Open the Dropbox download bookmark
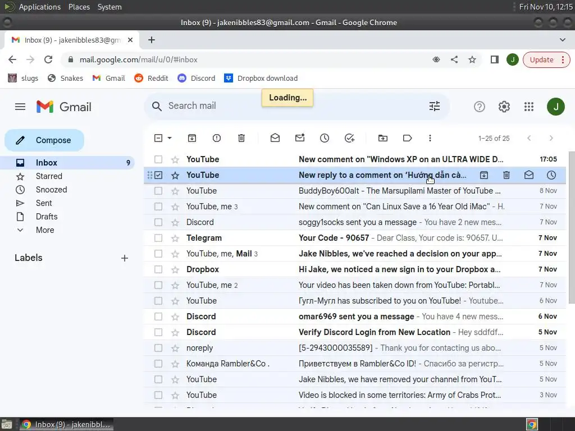The height and width of the screenshot is (431, 575). point(261,78)
